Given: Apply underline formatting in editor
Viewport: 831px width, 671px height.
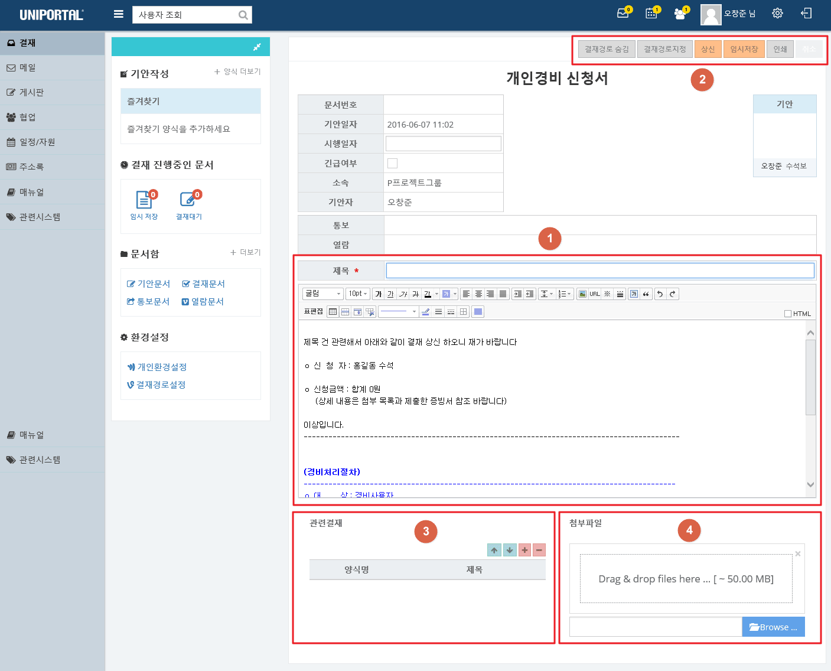Looking at the screenshot, I should (x=390, y=294).
